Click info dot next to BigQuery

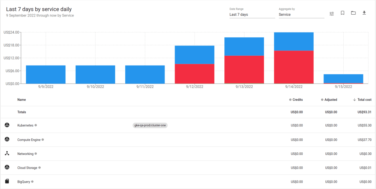pos(32,182)
